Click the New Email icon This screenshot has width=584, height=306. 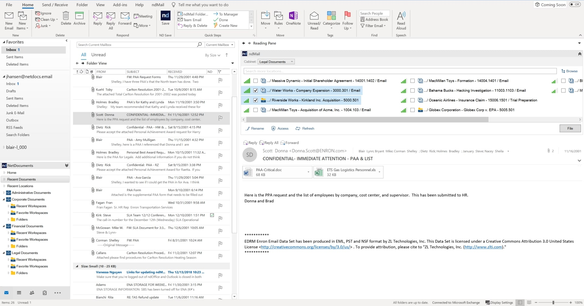9,21
